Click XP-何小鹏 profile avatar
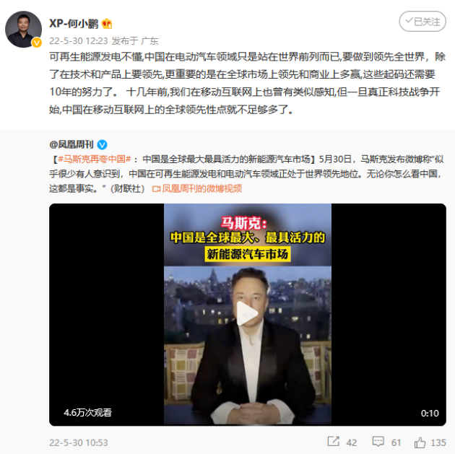This screenshot has width=455, height=454. tap(23, 30)
